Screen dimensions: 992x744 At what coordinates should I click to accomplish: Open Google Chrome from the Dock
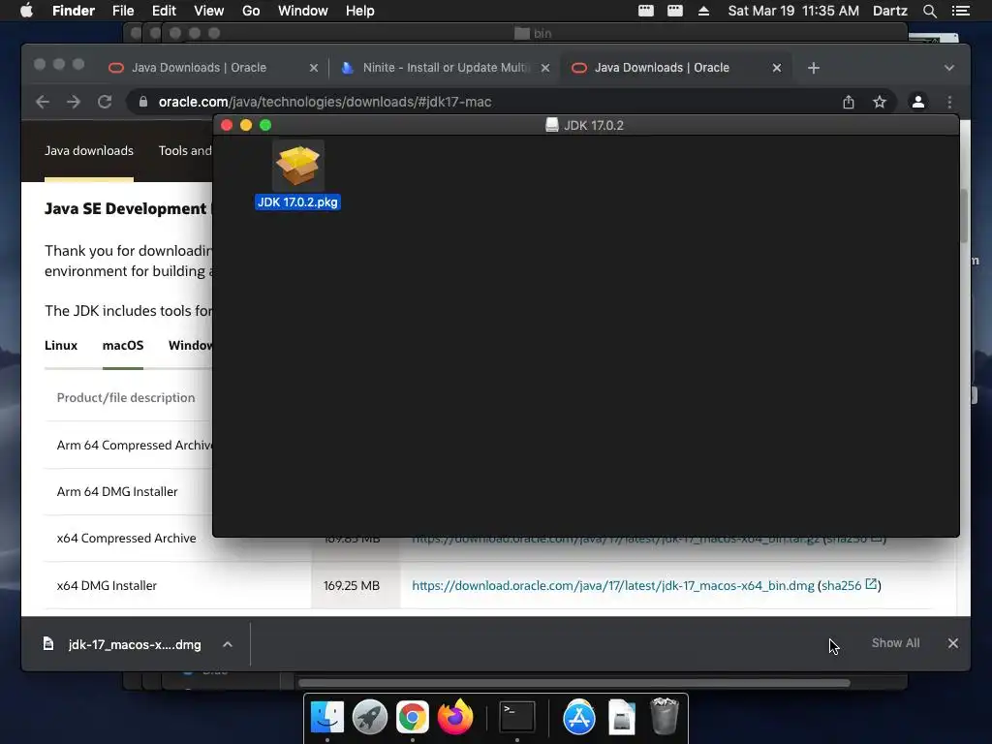coord(413,717)
